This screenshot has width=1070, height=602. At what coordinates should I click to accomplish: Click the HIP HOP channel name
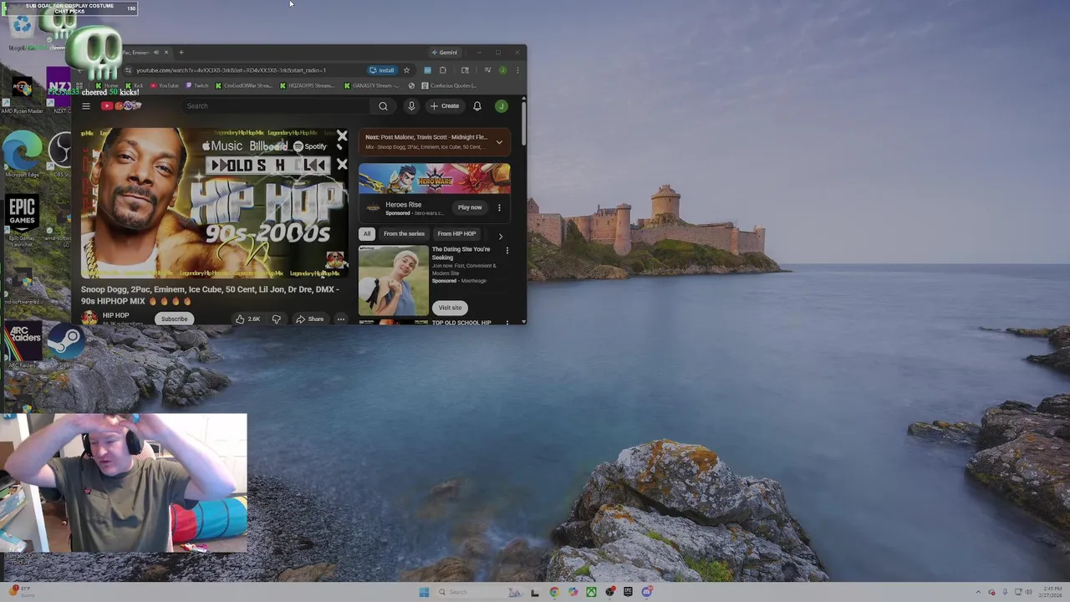point(116,315)
